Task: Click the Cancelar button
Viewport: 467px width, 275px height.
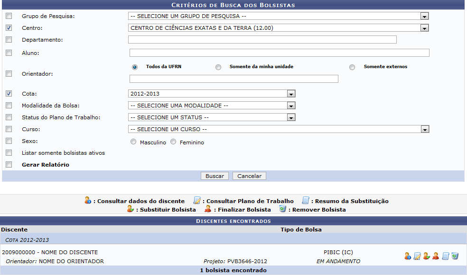Action: point(249,176)
